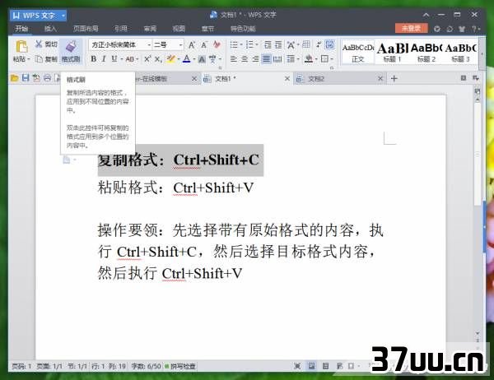Add a new document tab with plus button
Viewport: 494px width, 380px height.
click(394, 78)
